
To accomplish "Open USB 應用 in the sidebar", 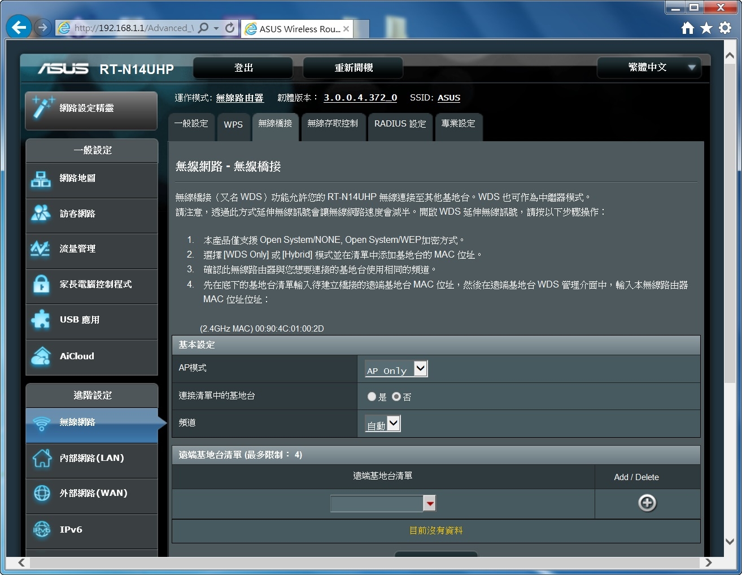I will click(91, 320).
